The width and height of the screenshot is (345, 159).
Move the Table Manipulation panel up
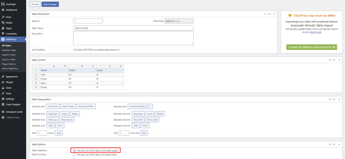point(330,99)
